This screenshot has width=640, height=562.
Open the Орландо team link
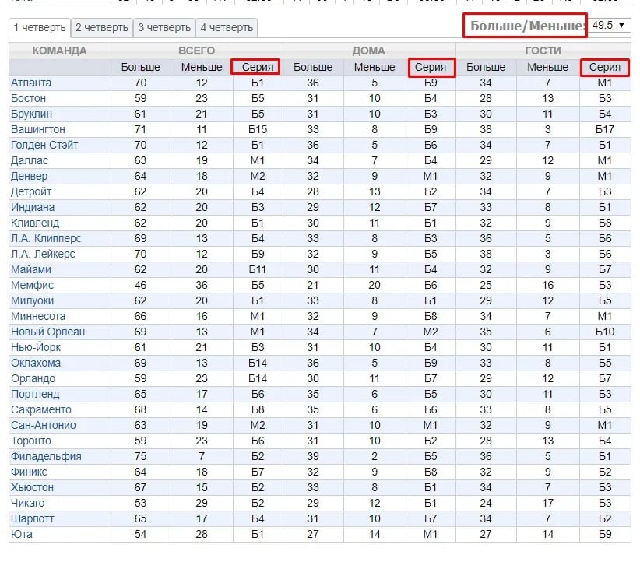pos(33,378)
